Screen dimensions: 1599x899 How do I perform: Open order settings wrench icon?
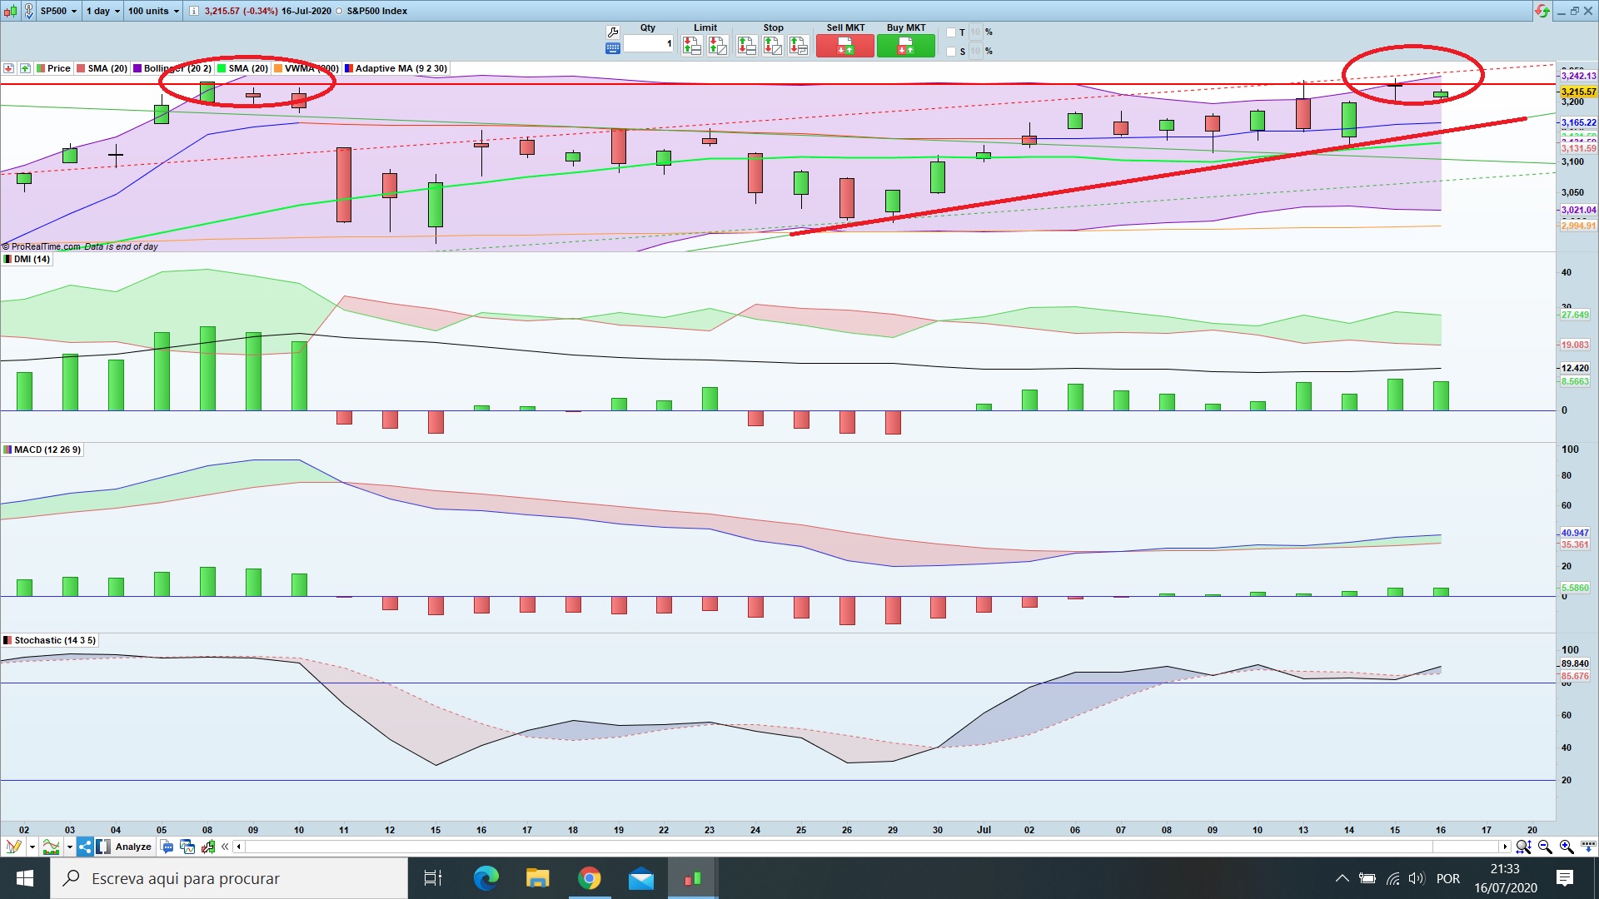(613, 32)
